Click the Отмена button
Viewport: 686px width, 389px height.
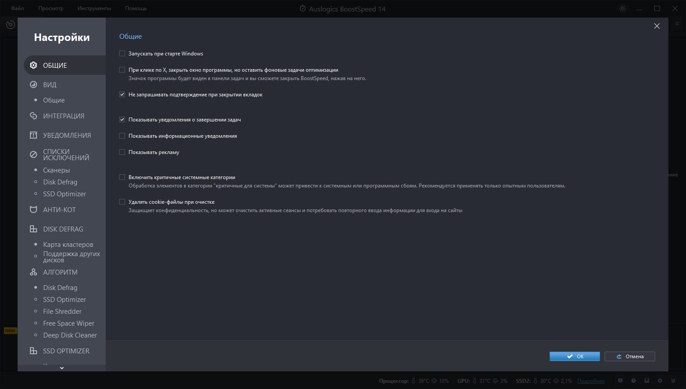tap(630, 356)
